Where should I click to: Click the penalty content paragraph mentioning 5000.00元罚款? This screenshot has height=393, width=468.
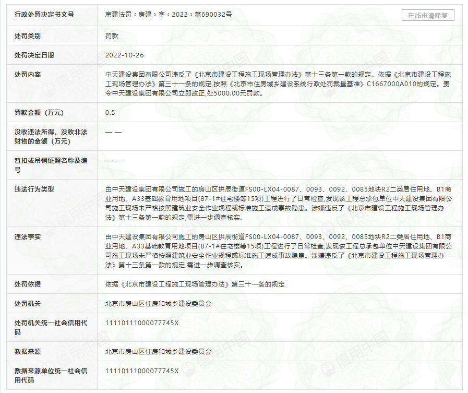pos(278,84)
